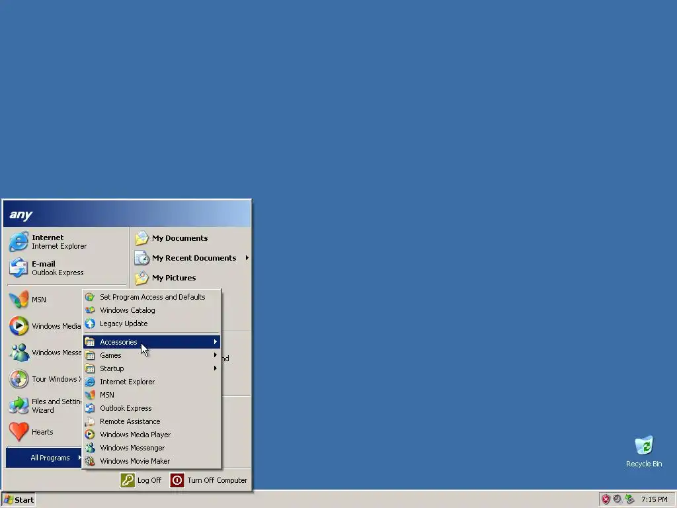
Task: Start the Tour Windows XP icon
Action: coord(18,379)
